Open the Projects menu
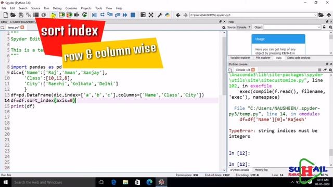Screen dimensions: 333x187 [x=86, y=8]
